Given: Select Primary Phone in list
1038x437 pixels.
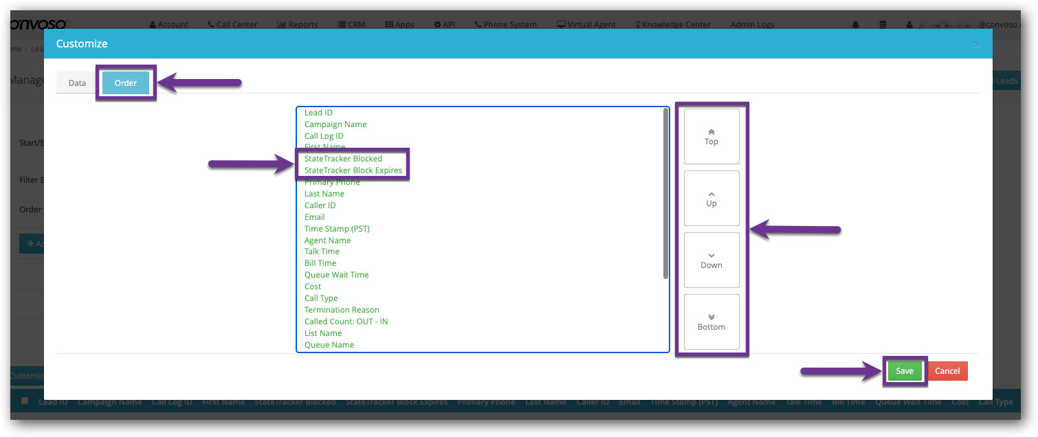Looking at the screenshot, I should (332, 182).
